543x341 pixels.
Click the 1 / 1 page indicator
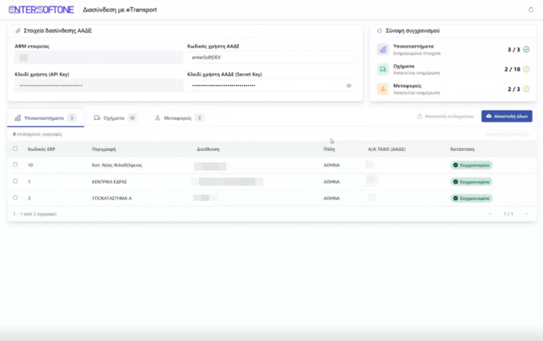point(509,214)
